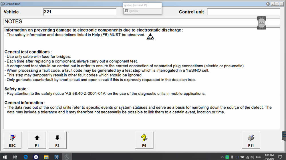Click the Vehicle field showing 221
Image resolution: width=286 pixels, height=160 pixels.
pos(80,12)
